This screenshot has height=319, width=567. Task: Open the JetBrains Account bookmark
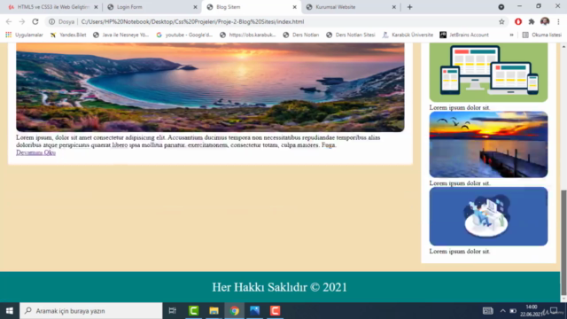(x=464, y=35)
